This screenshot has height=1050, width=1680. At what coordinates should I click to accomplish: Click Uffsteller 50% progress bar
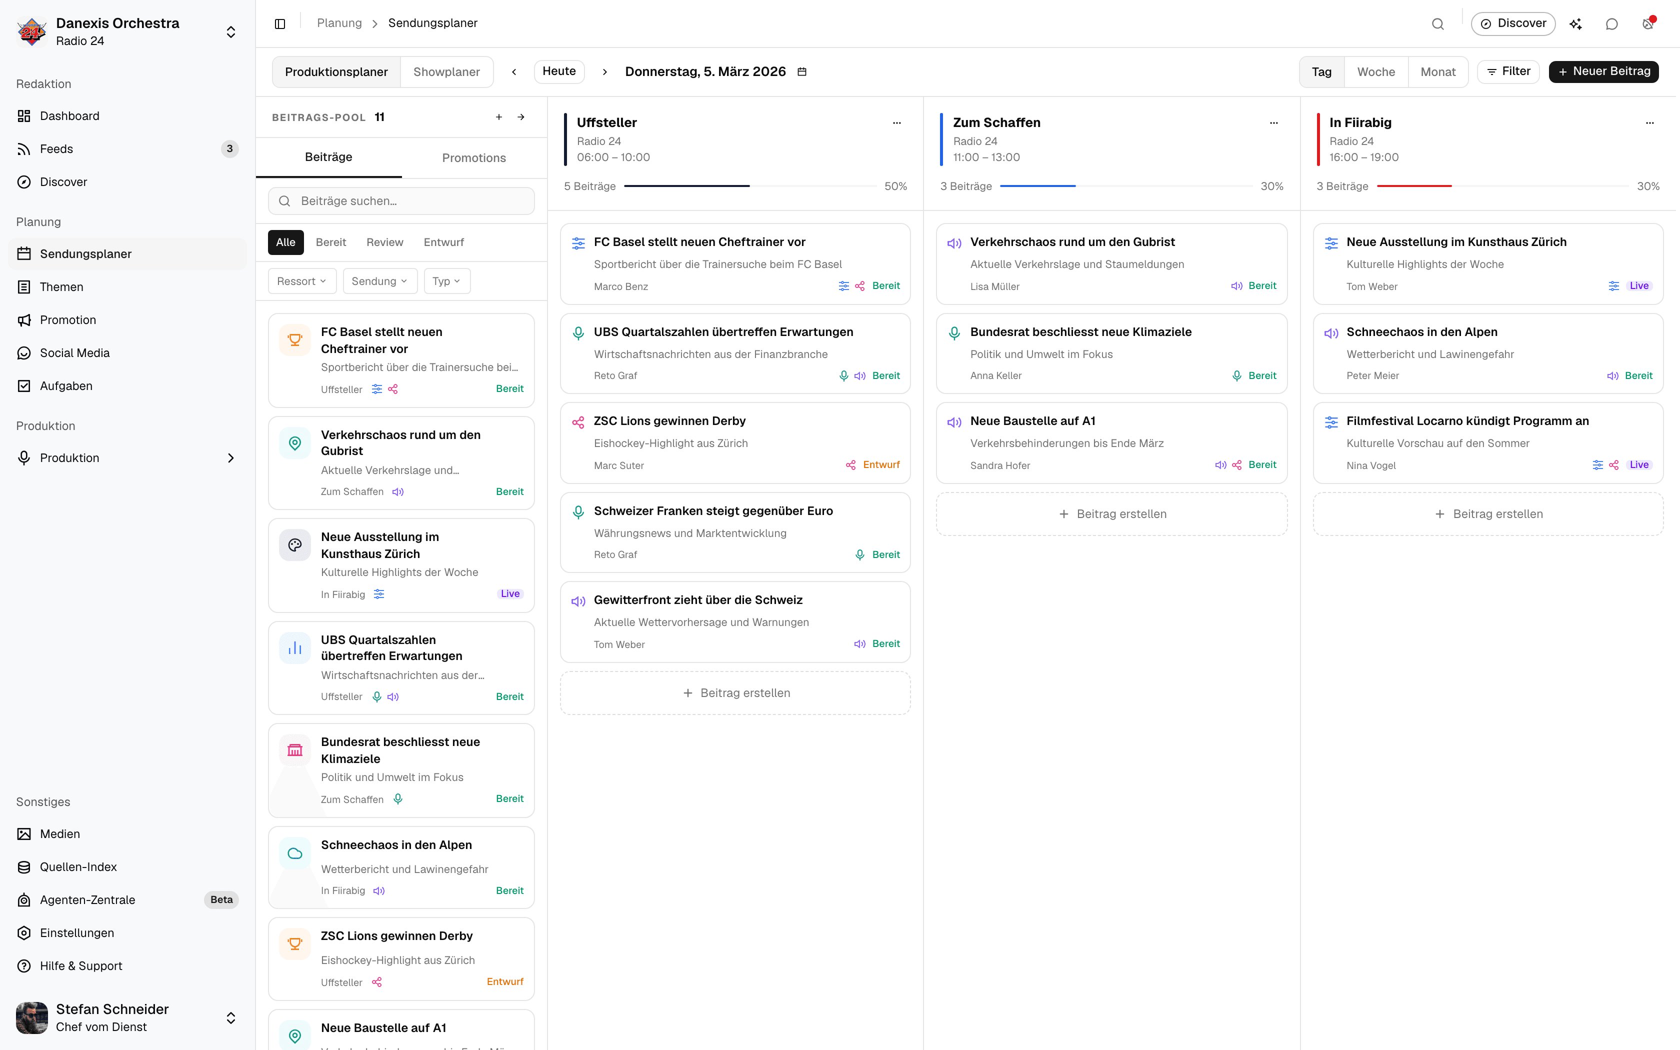pos(750,186)
